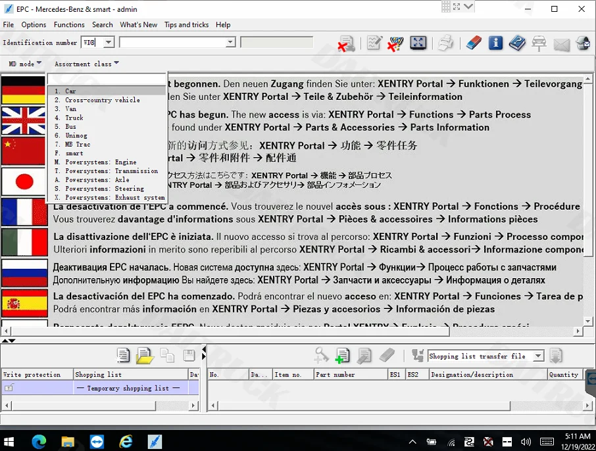Select '4. Truck' assortment class

[107, 118]
